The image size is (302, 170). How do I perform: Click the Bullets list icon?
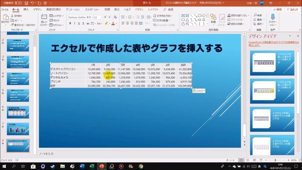123,17
